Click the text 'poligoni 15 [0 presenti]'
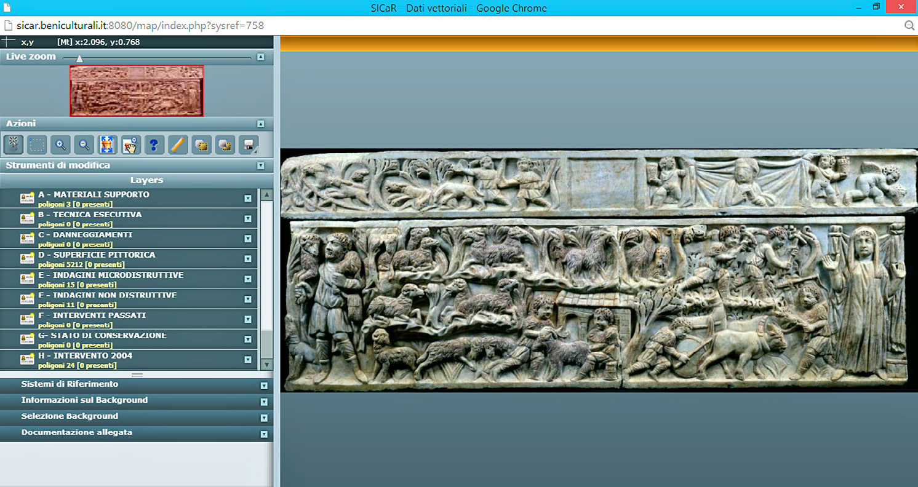918x487 pixels. click(x=77, y=285)
